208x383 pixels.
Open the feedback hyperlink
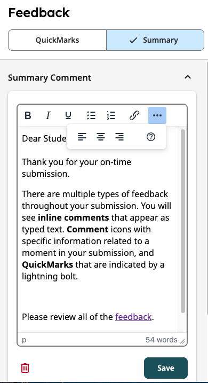tap(133, 317)
